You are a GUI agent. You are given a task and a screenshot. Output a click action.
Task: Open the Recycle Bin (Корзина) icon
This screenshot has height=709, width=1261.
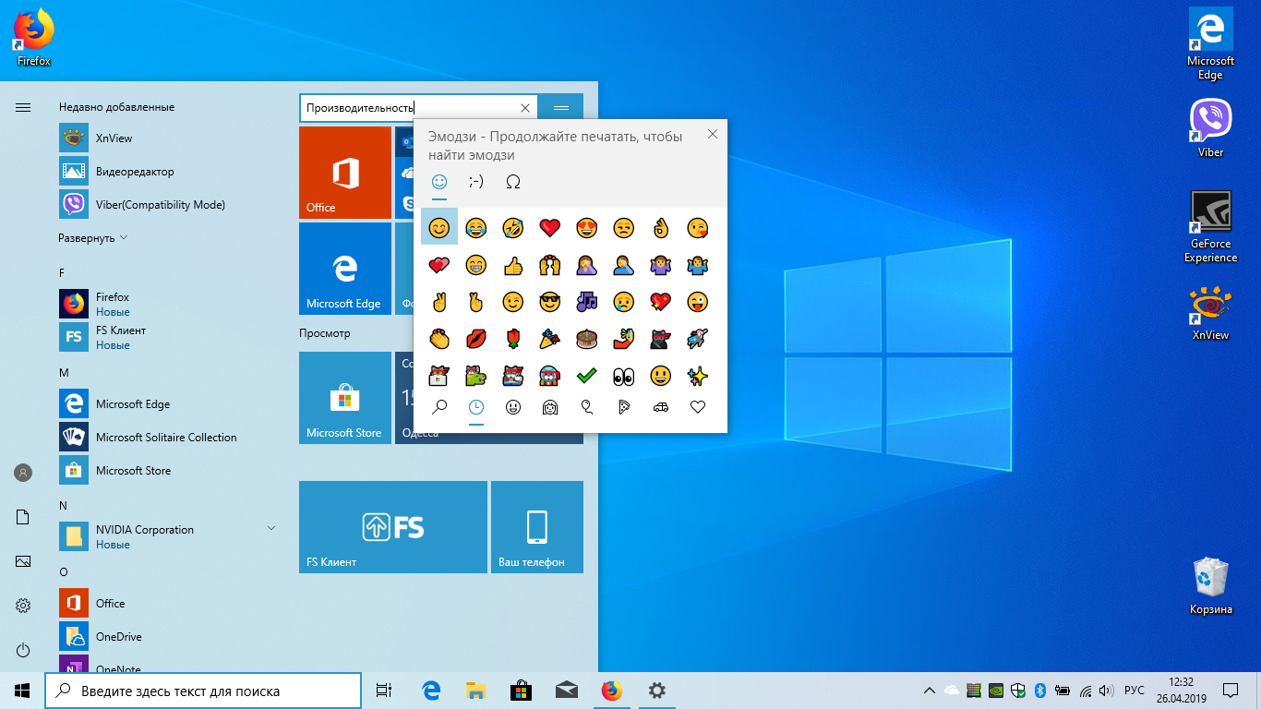click(x=1210, y=586)
